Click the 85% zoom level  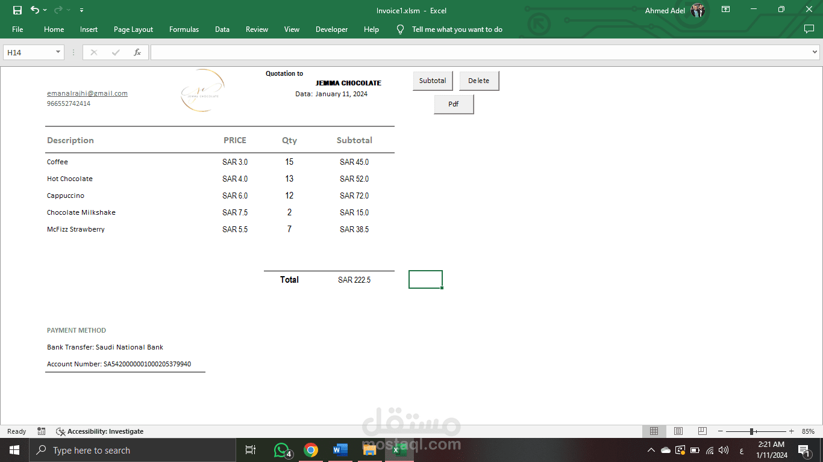point(808,431)
